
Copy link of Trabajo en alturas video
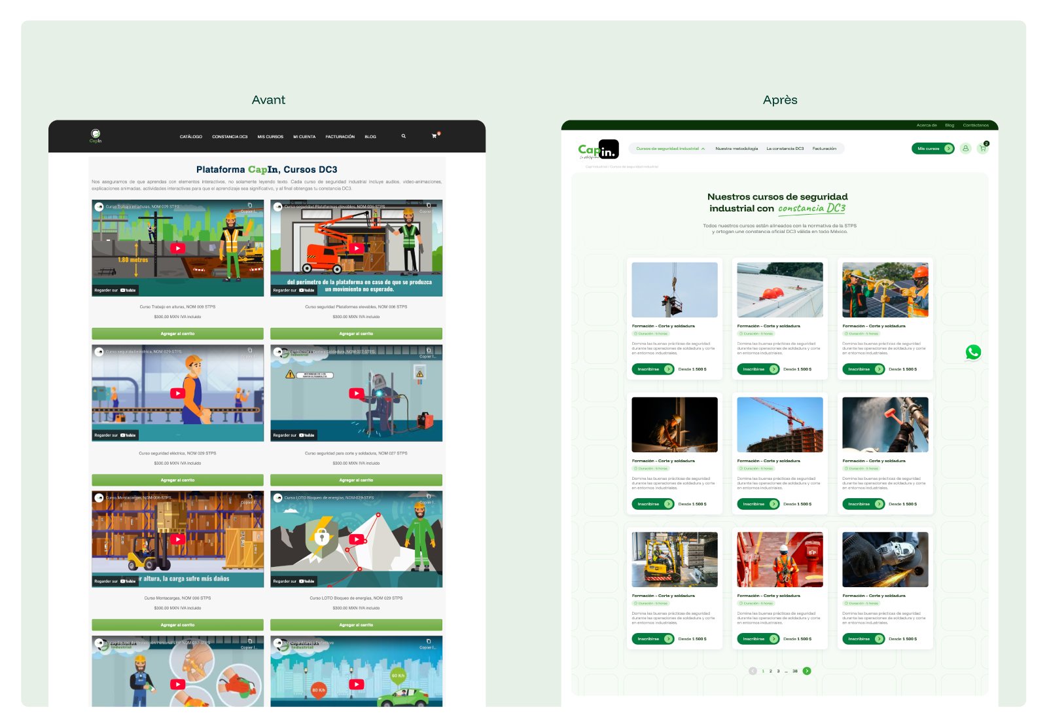click(249, 208)
